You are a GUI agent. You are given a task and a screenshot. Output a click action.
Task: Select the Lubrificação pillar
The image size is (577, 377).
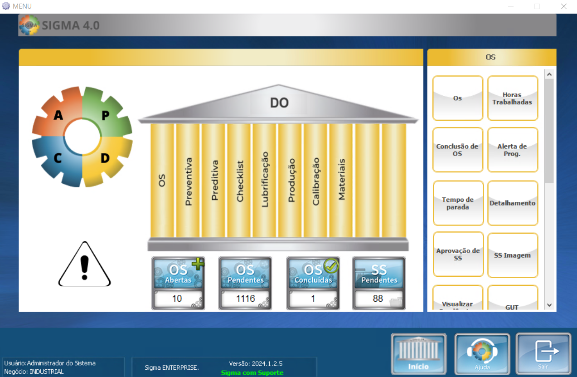tap(265, 181)
